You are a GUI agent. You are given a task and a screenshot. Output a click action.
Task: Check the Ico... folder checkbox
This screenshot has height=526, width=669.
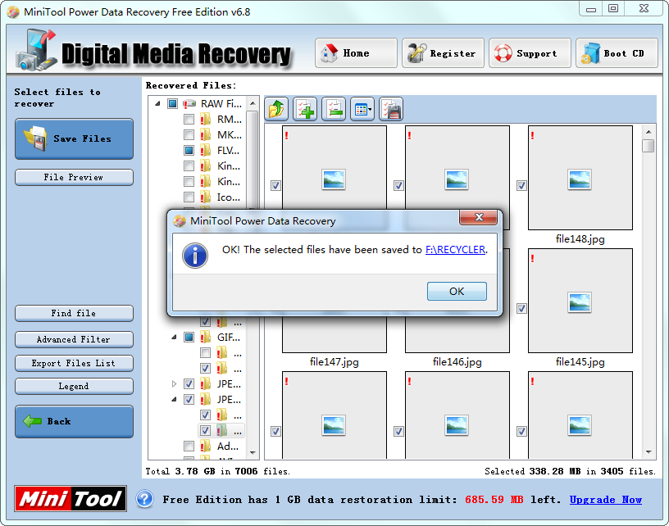pos(189,197)
